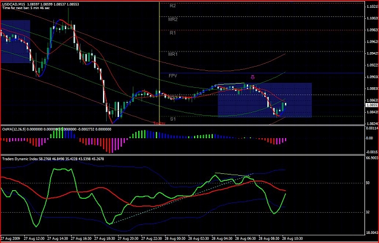The height and width of the screenshot is (243, 379).
Task: Click the 27 Aug 12:30 time label
Action: [34, 239]
